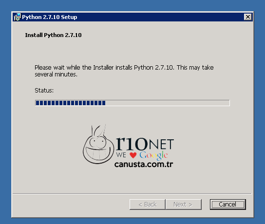
Task: Click the red heart icon
Action: (133, 155)
